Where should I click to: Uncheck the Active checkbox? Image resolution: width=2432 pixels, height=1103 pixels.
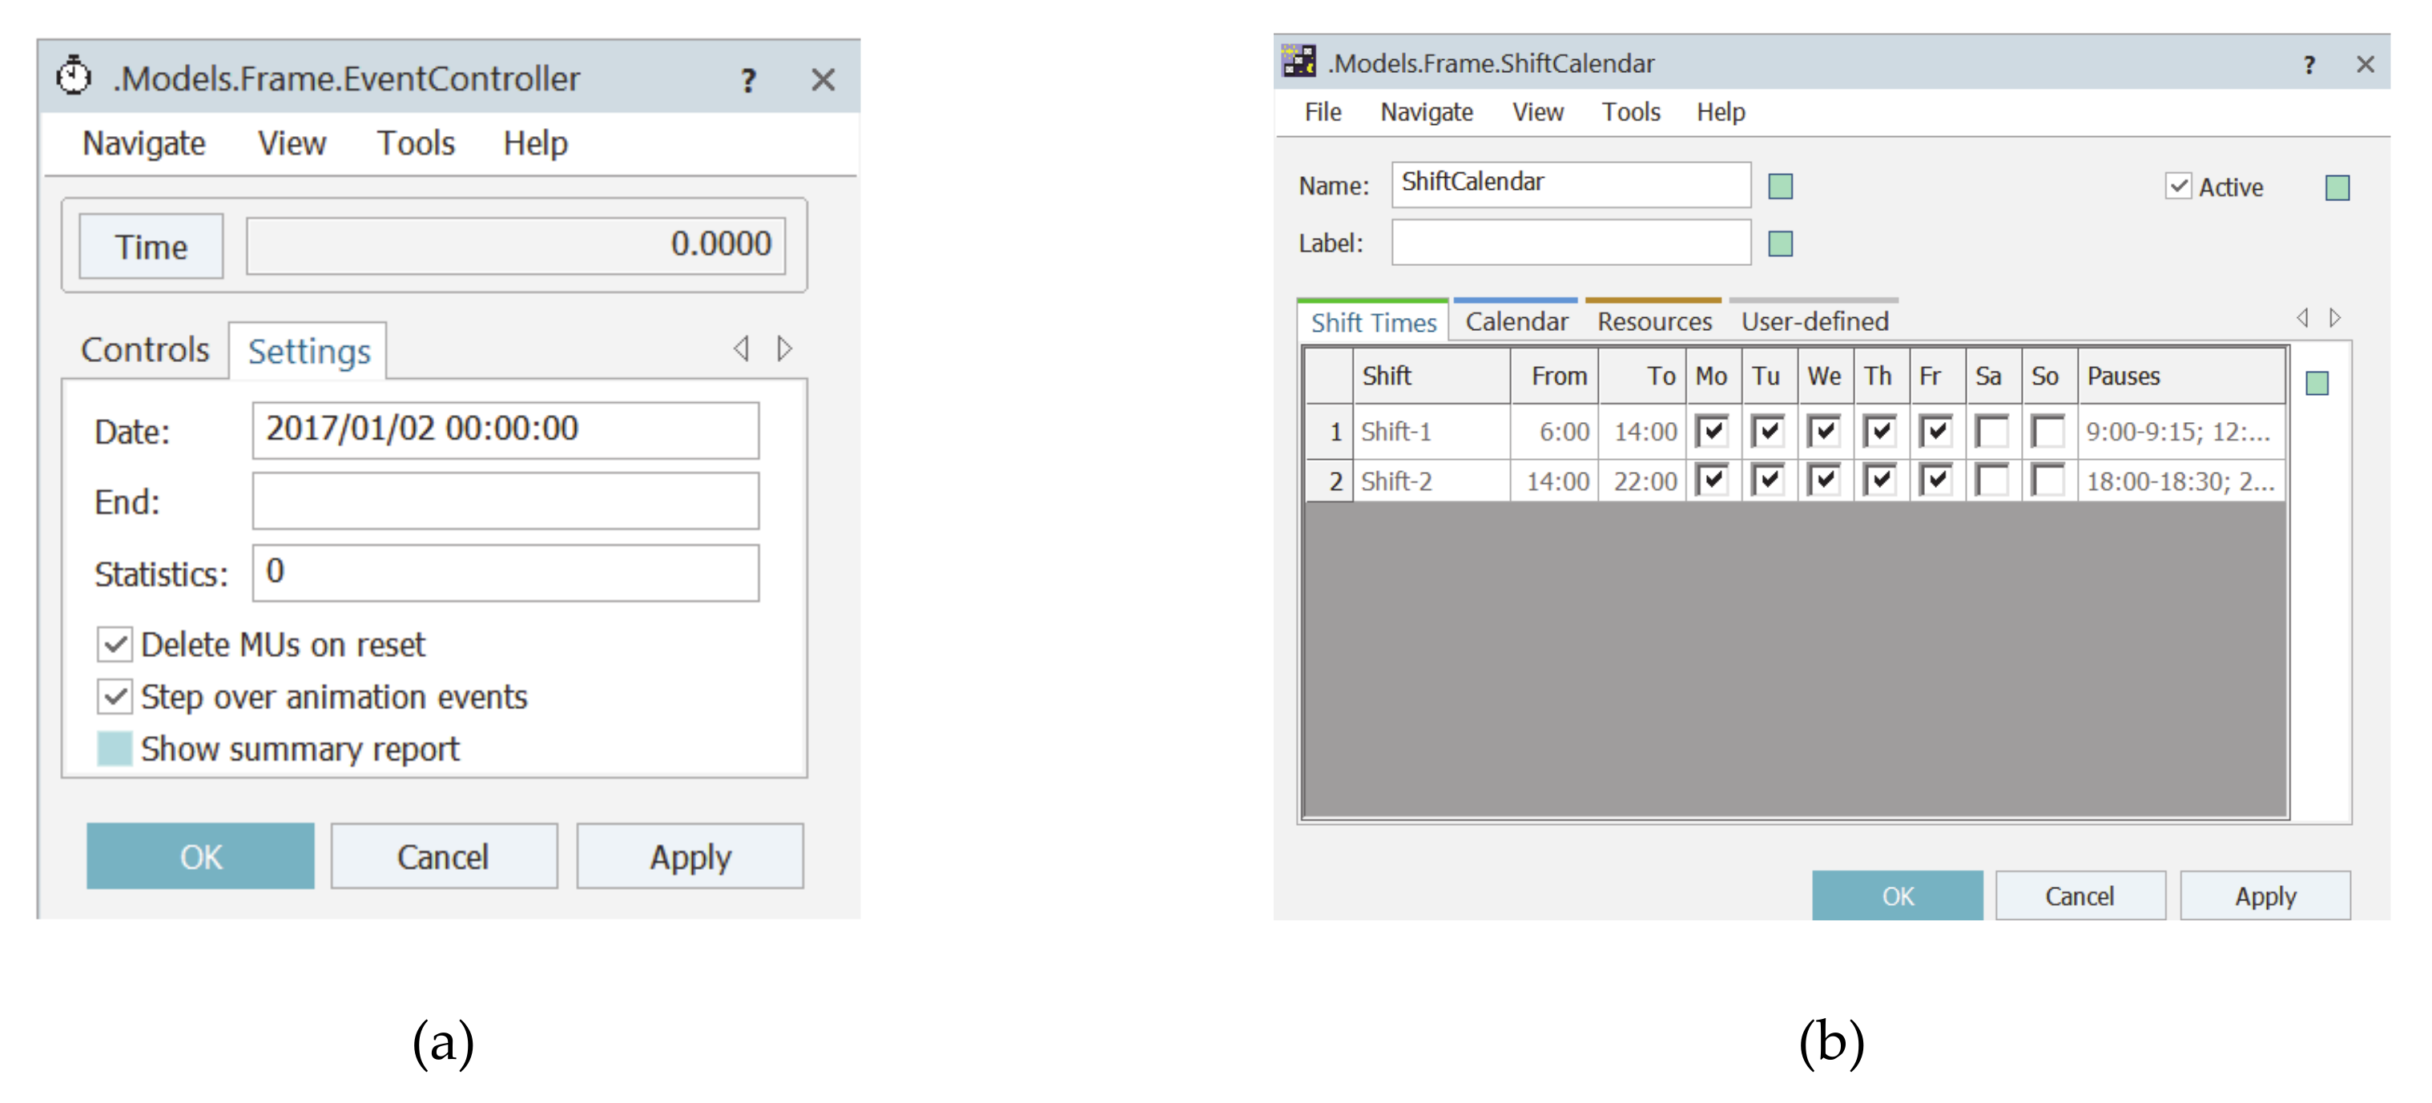tap(2178, 186)
